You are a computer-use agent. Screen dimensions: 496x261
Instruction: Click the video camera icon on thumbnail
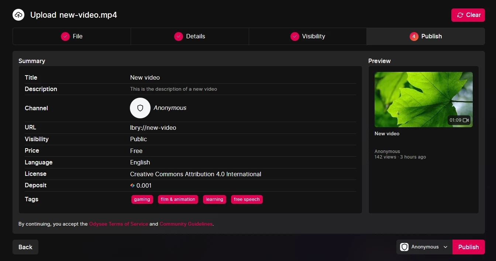(x=466, y=120)
